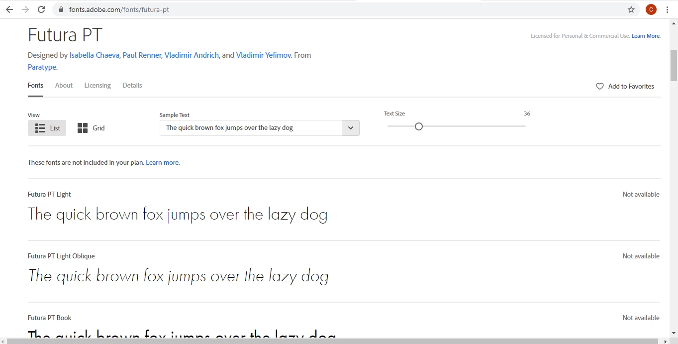
Task: Select the Fonts tab
Action: point(35,86)
